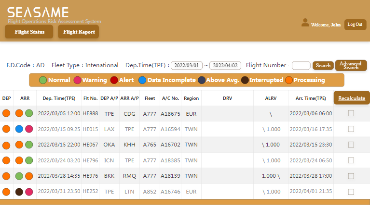The height and width of the screenshot is (207, 370).
Task: Open the departure end date field 2022/04/02
Action: pyautogui.click(x=225, y=65)
